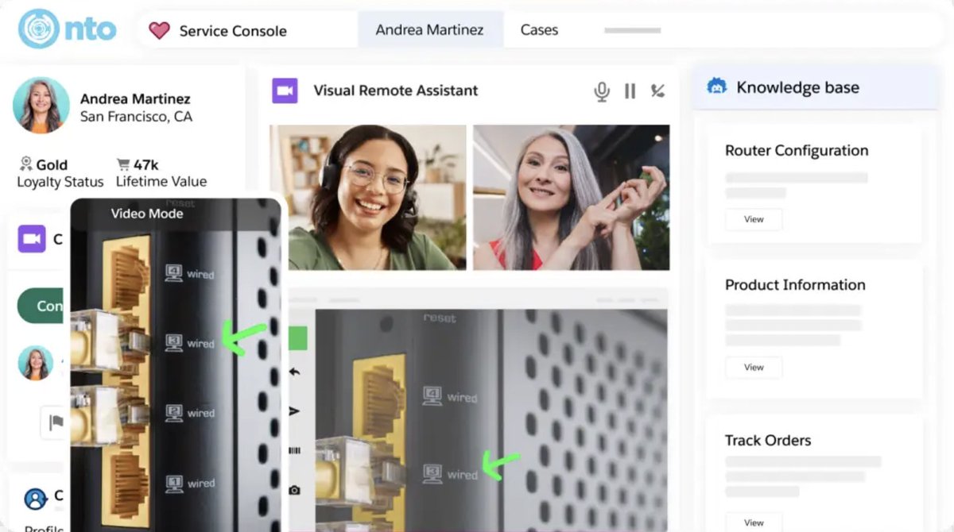Switch to the Andrea Martinez tab
The image size is (954, 532).
(429, 30)
